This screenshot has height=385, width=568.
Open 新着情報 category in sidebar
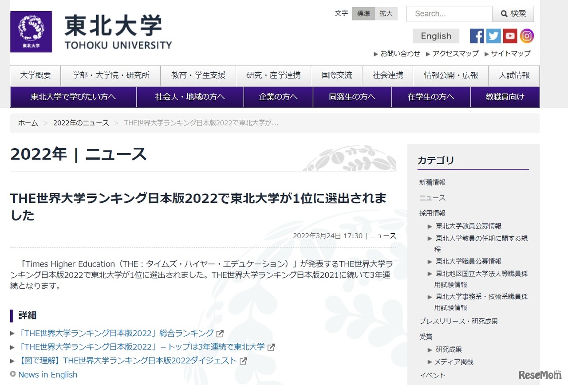tap(432, 182)
